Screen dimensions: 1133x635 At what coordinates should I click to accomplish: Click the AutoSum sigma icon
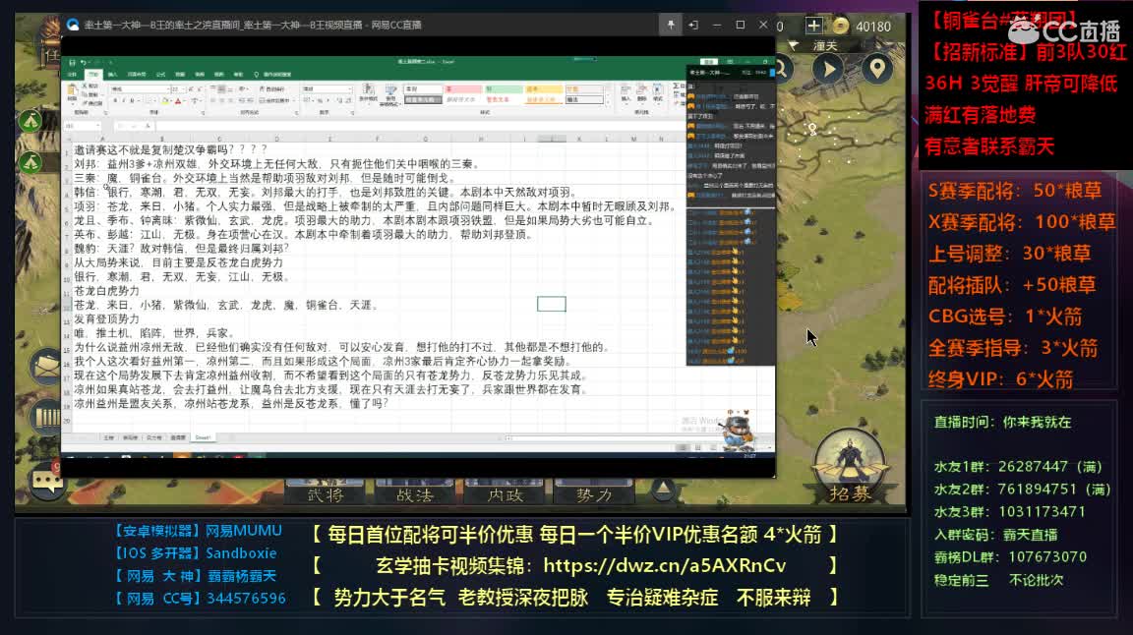coord(675,86)
